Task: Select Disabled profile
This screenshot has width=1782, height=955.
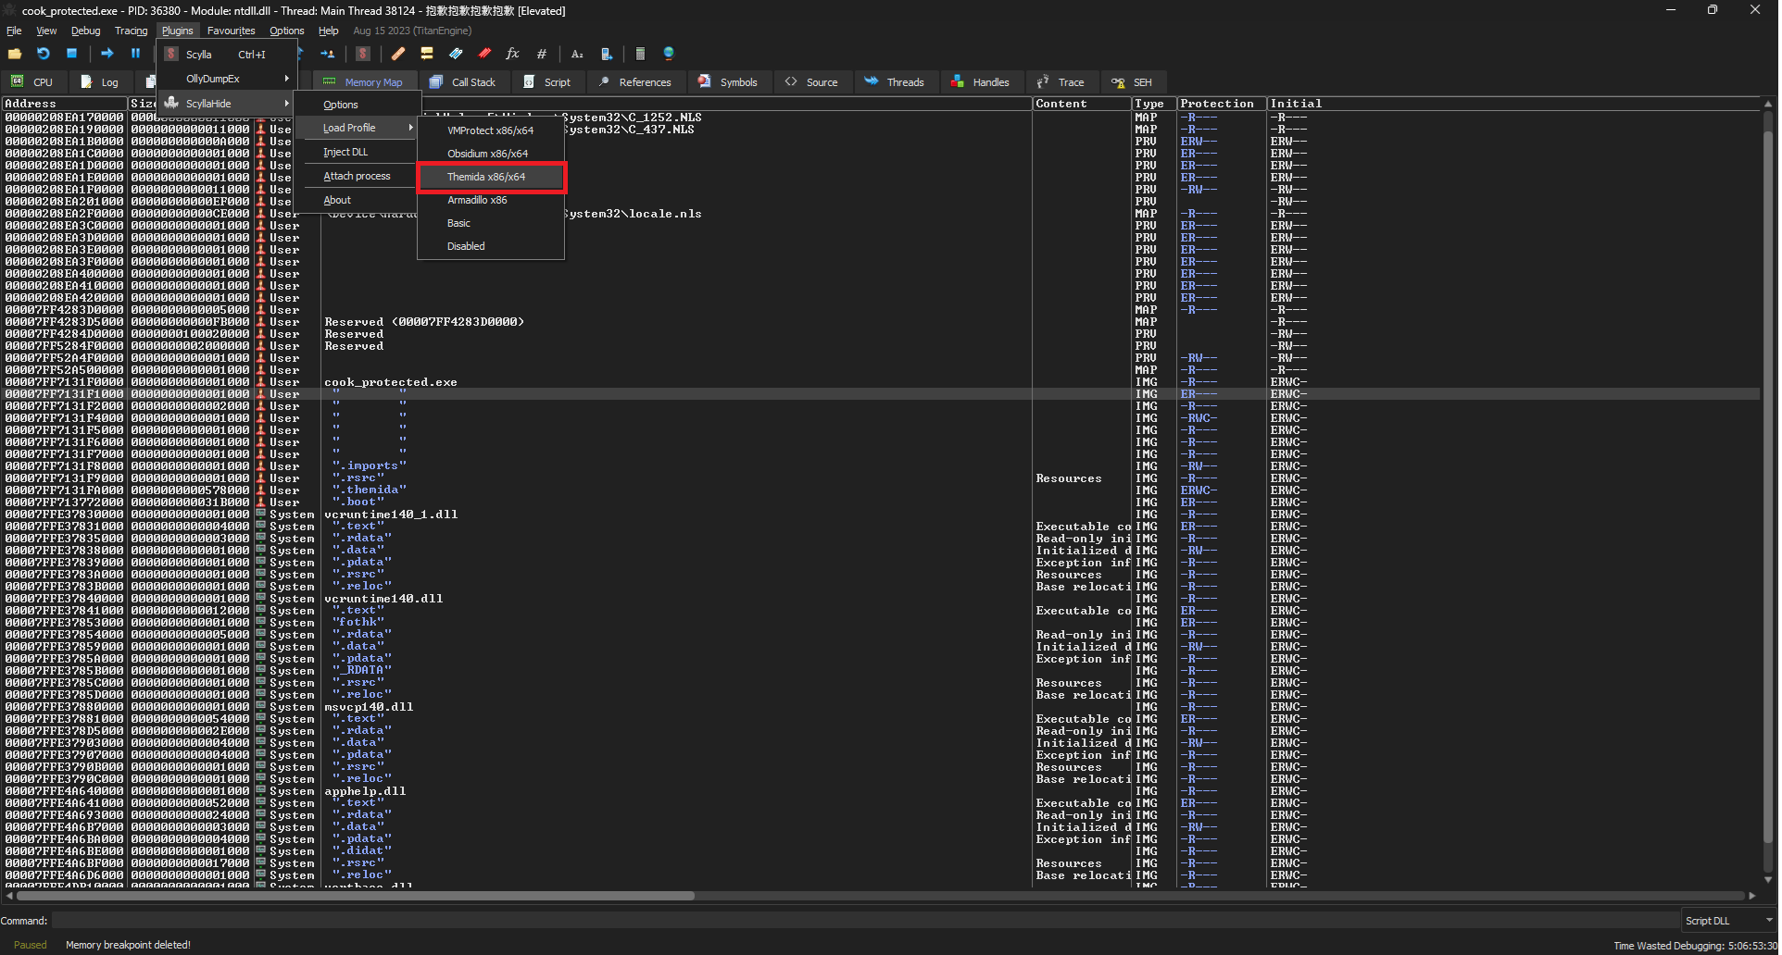Action: [491, 246]
